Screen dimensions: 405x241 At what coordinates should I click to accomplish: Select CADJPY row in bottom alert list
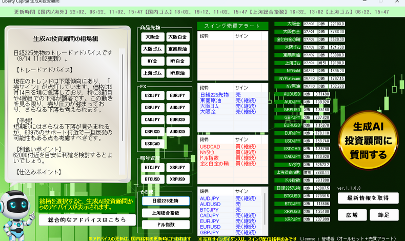(230, 215)
